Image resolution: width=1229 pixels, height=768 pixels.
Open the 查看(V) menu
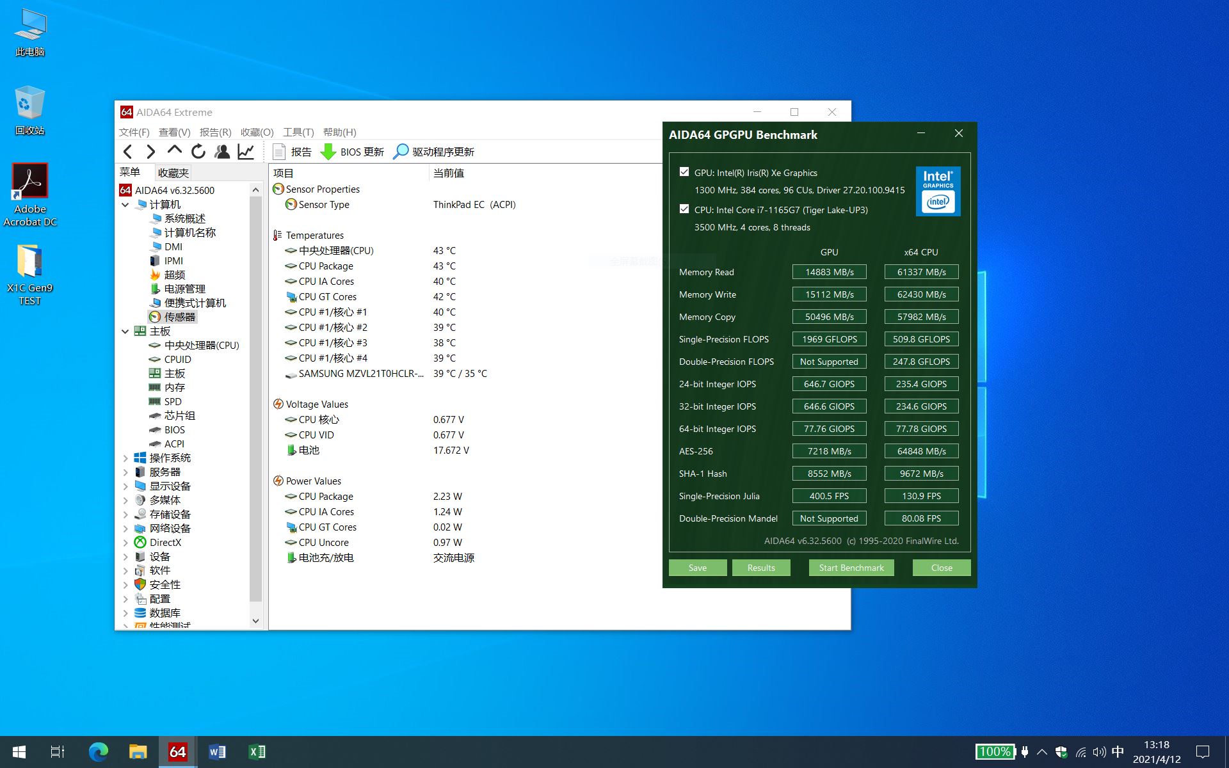click(175, 132)
